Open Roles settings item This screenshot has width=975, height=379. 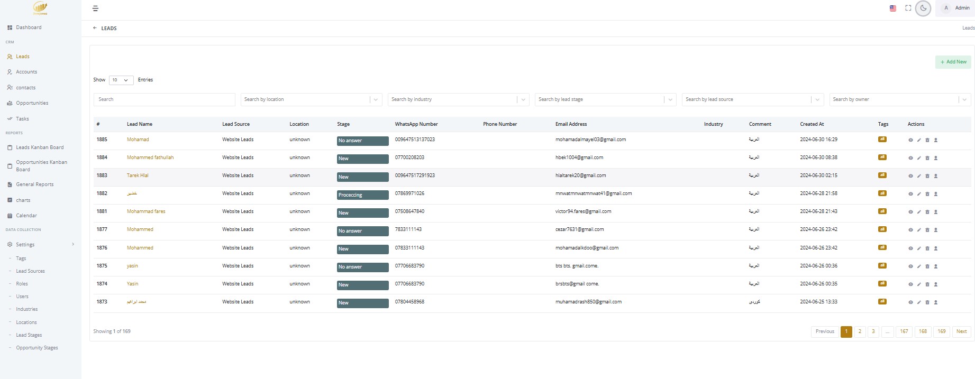point(22,284)
